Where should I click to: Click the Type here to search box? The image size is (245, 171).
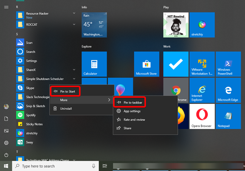click(56, 166)
